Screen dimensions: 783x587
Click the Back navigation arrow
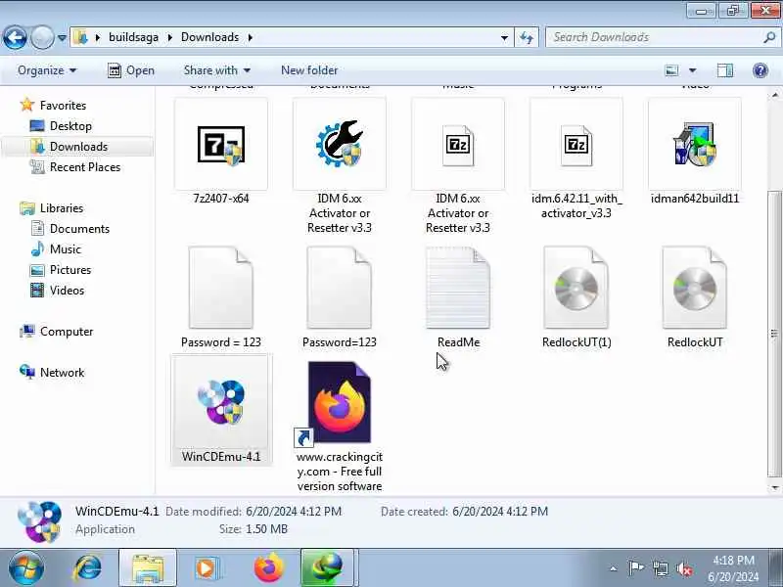15,37
